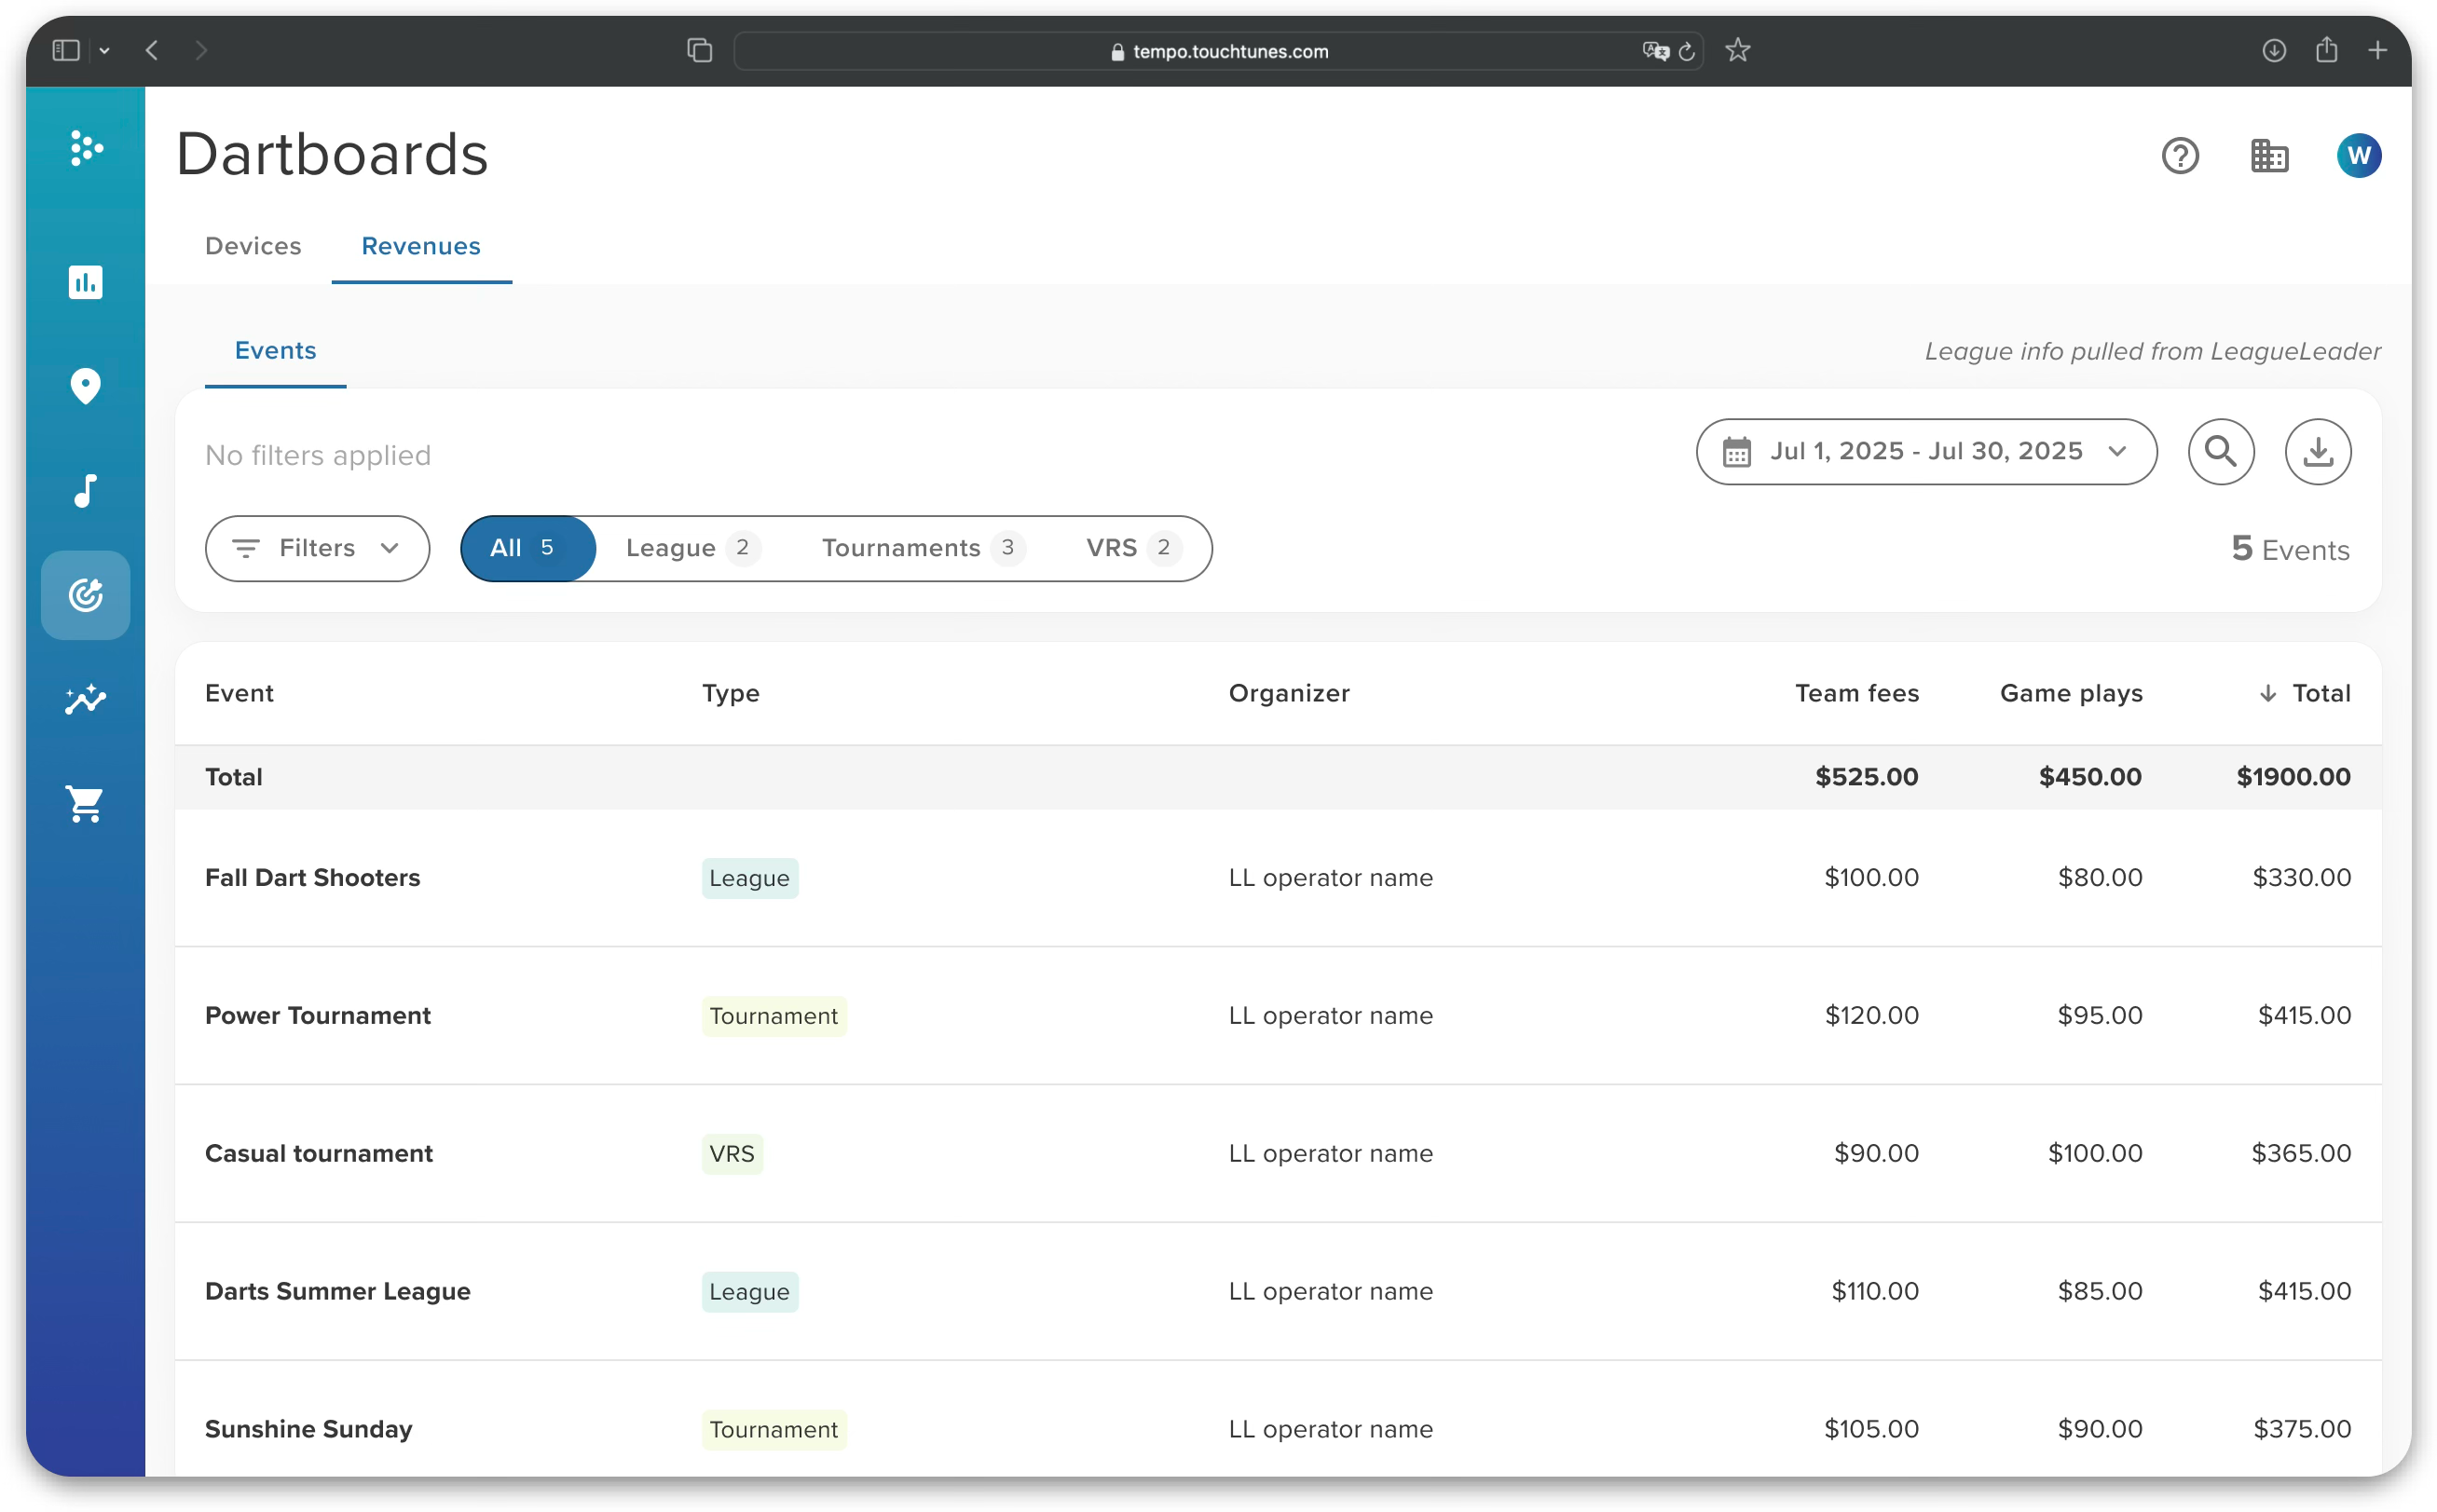Select the League segment filter
Viewport: 2437px width, 1512px height.
coord(691,548)
